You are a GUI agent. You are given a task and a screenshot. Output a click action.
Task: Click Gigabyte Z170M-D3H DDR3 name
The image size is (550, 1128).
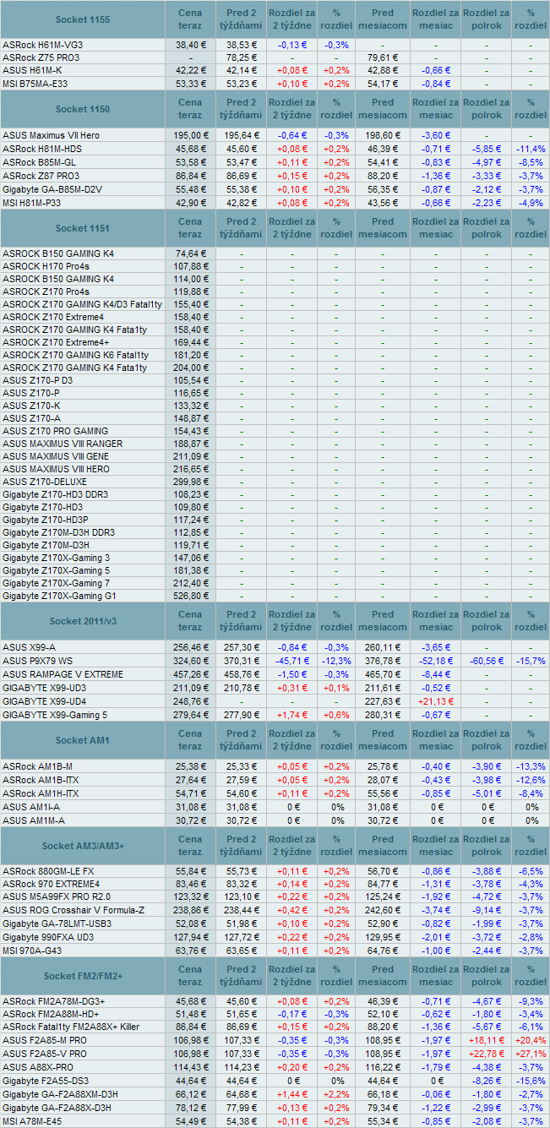tap(58, 532)
